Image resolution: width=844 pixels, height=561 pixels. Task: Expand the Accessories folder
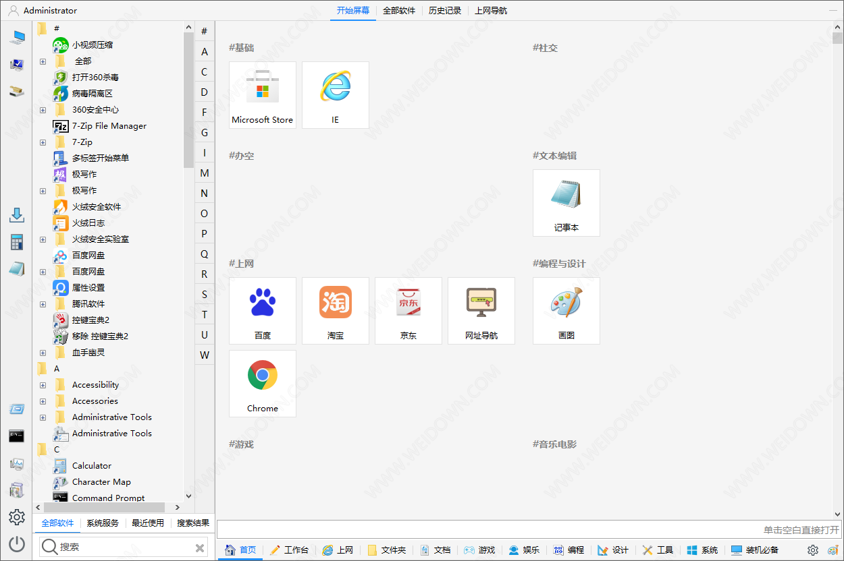click(43, 401)
